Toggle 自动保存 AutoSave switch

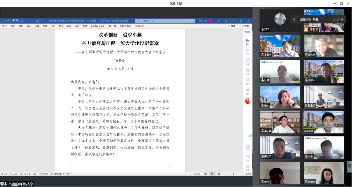pyautogui.click(x=16, y=21)
